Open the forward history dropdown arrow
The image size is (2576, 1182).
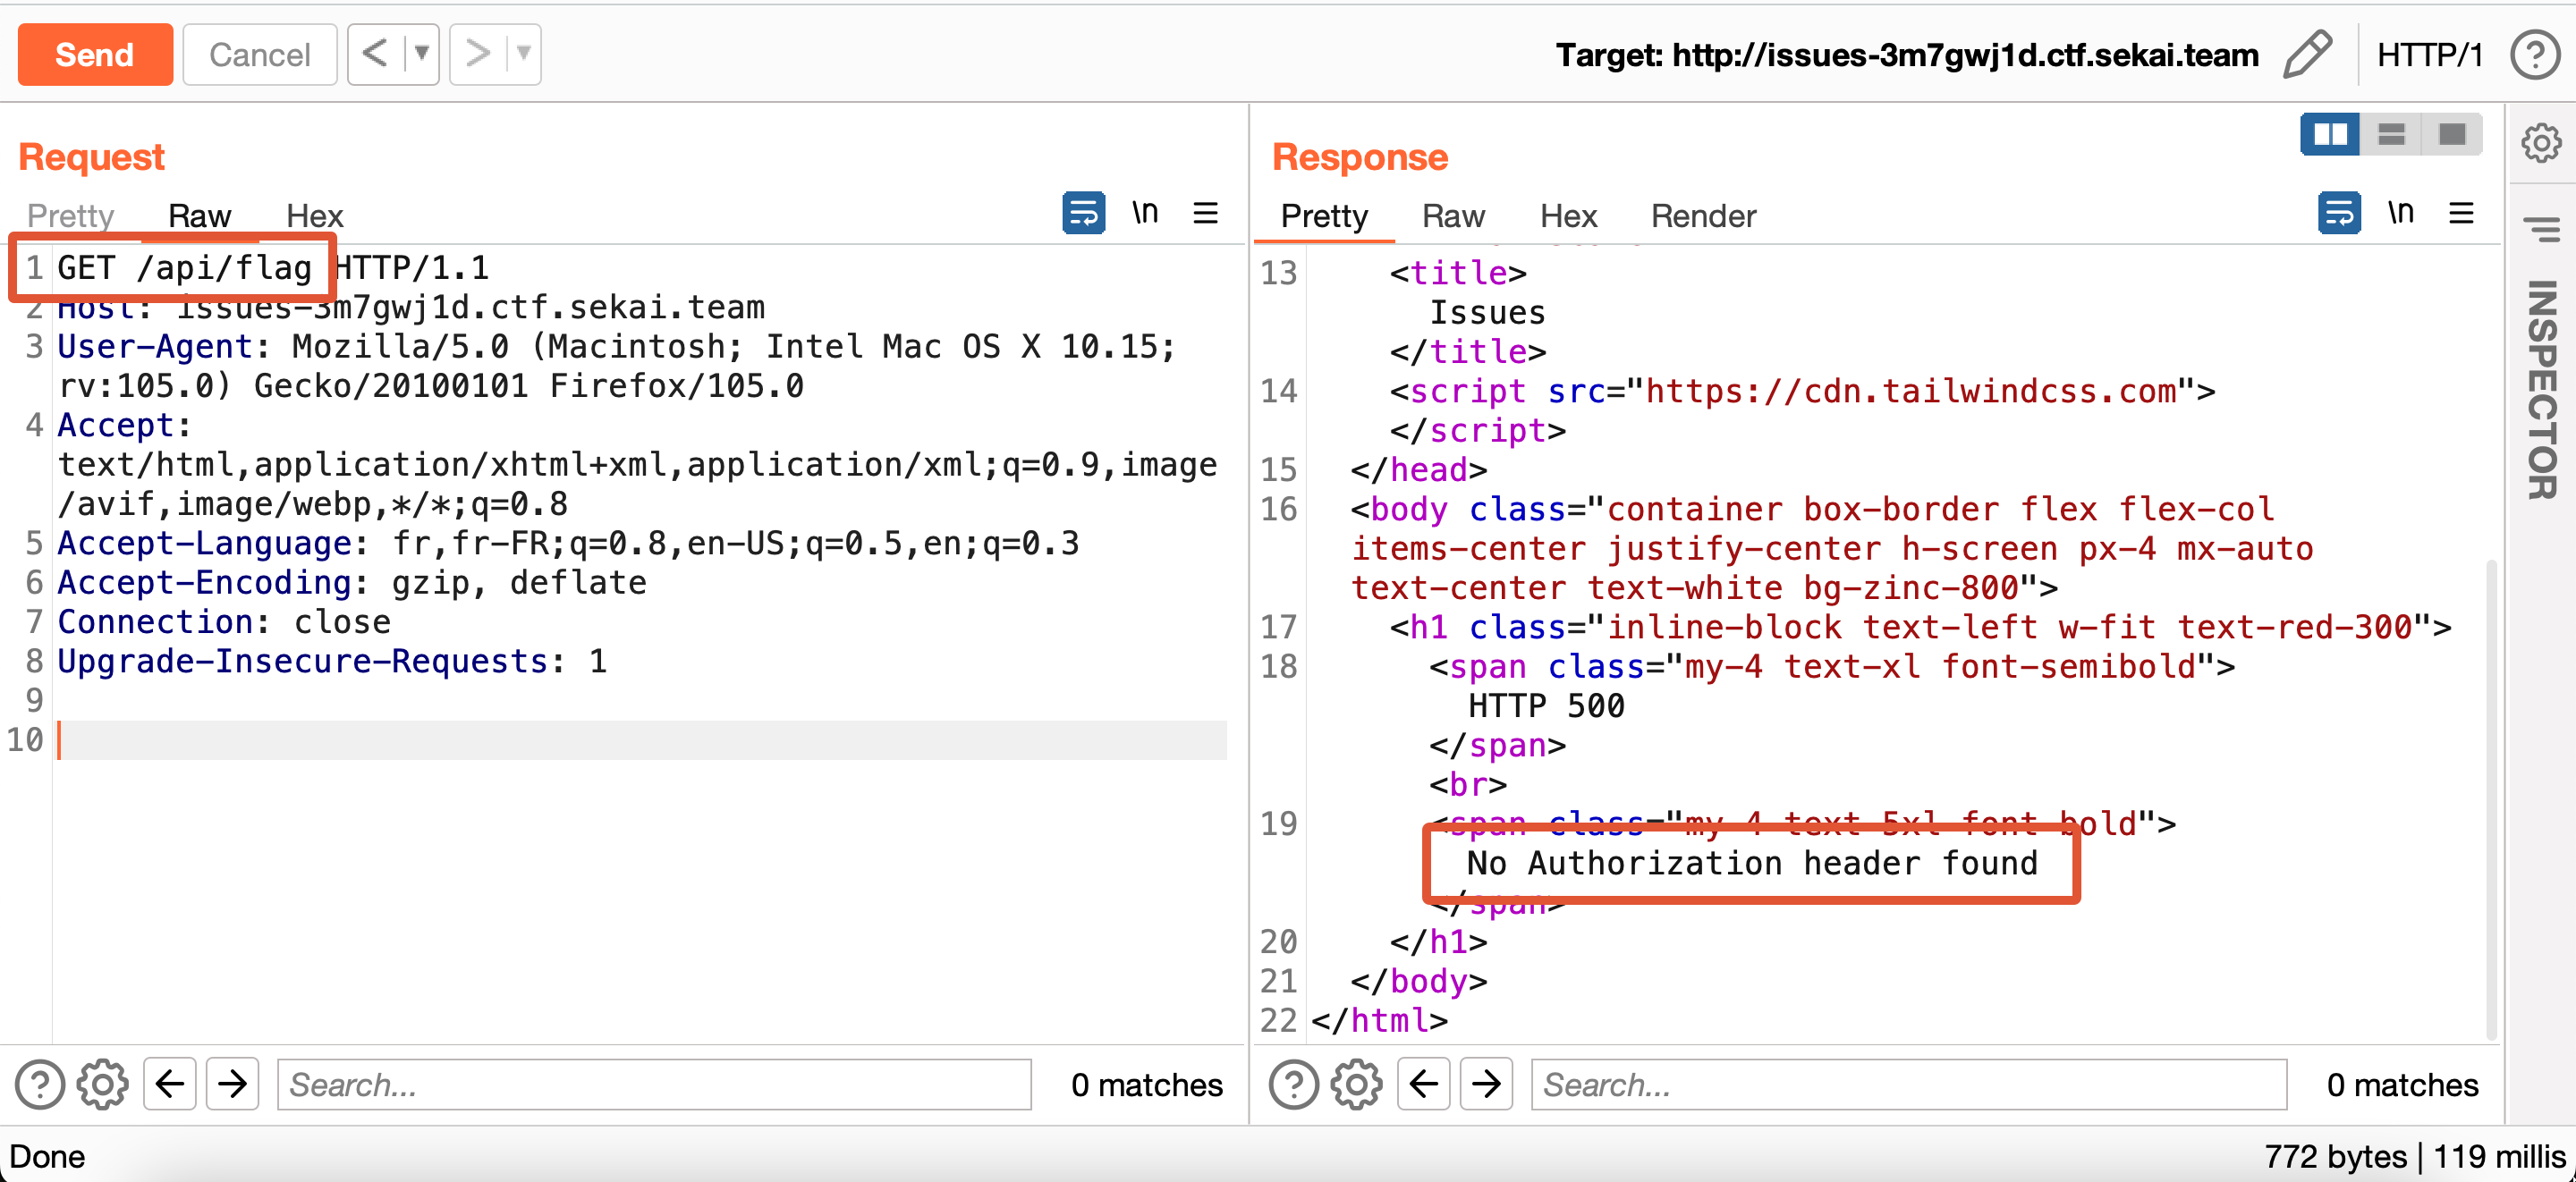point(524,54)
